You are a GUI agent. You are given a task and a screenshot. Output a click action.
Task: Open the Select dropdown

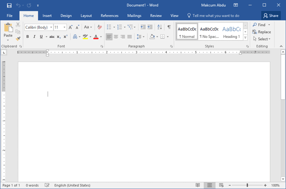262,39
